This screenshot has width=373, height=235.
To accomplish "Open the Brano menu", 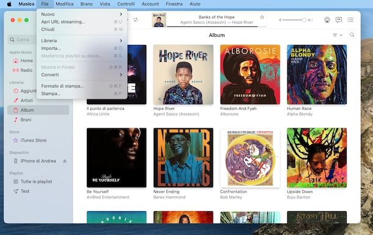I will point(87,4).
